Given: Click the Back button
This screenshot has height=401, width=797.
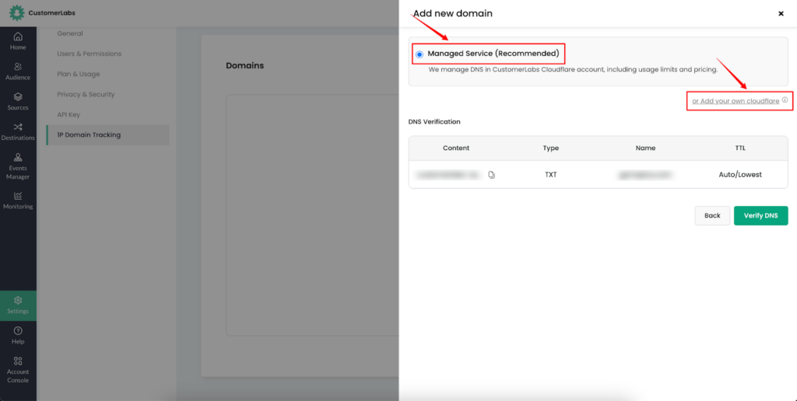Looking at the screenshot, I should point(712,216).
